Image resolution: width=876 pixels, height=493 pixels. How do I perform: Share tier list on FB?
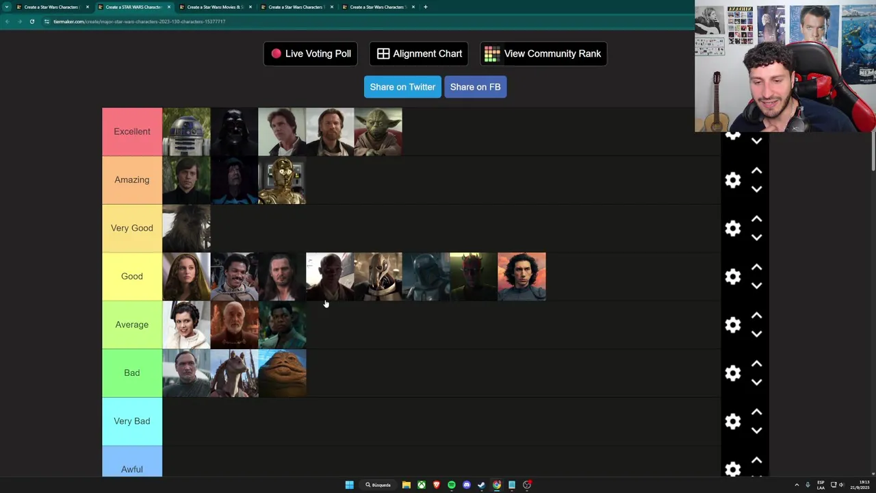[475, 87]
